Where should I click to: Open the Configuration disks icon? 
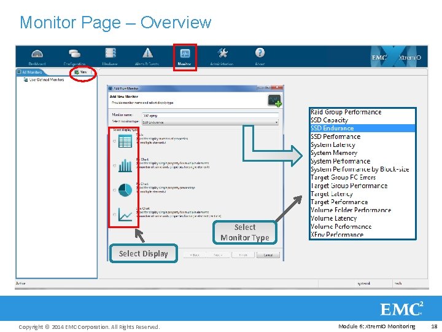tap(74, 53)
